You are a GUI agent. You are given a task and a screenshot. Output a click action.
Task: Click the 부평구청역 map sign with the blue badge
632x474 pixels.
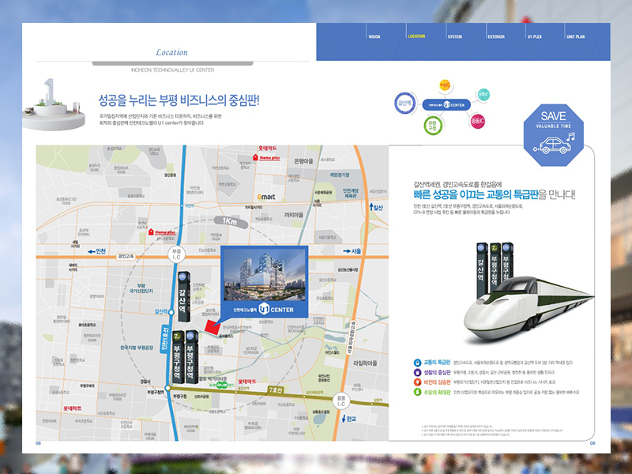(x=191, y=358)
